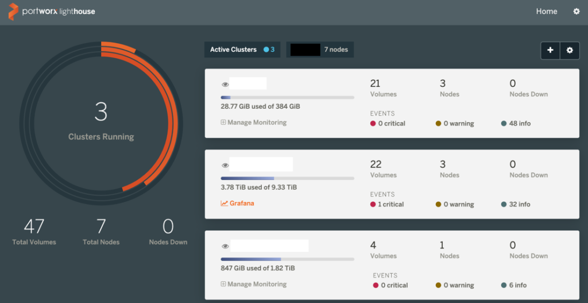Viewport: 588px width, 303px height.
Task: Open cluster list settings gear button
Action: coord(570,50)
